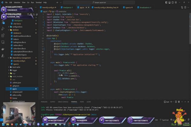
Task: Open editor more actions ellipsis
Action: (x=188, y=7)
